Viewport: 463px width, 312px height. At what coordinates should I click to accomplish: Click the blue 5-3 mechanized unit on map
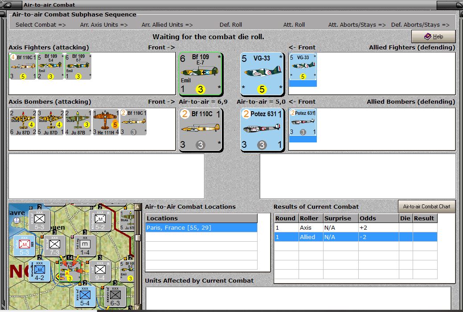[x=24, y=246]
